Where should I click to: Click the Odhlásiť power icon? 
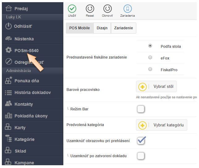[x=9, y=26]
